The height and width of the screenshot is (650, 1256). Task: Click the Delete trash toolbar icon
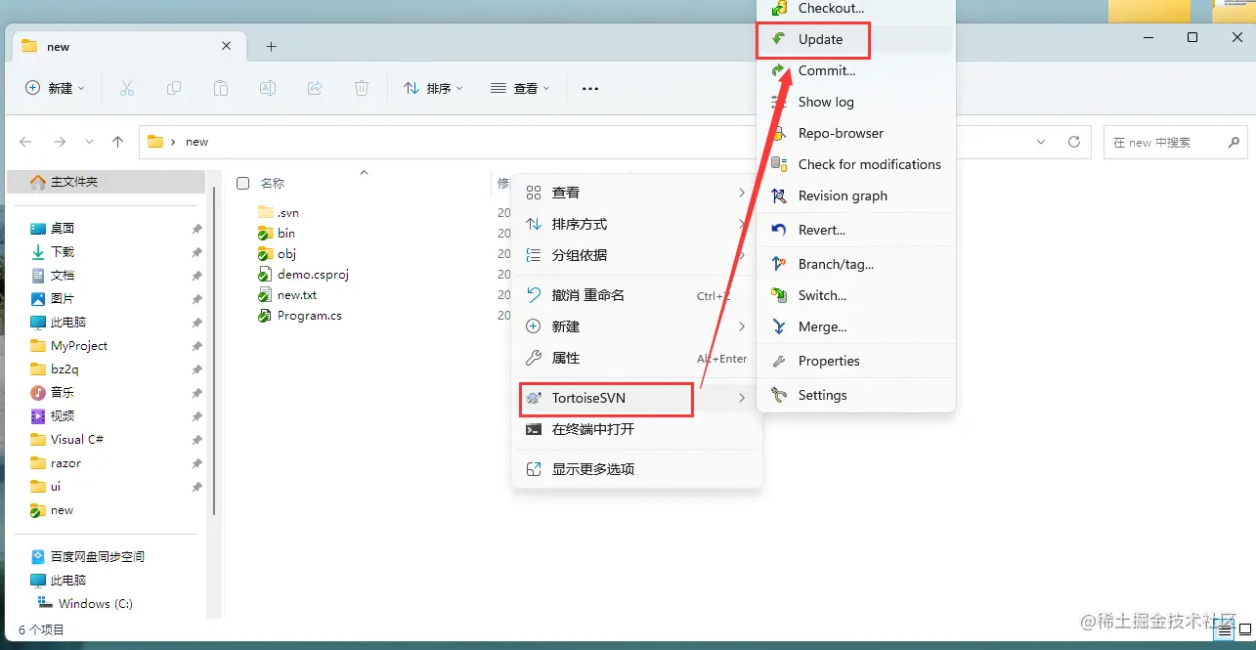click(x=362, y=88)
